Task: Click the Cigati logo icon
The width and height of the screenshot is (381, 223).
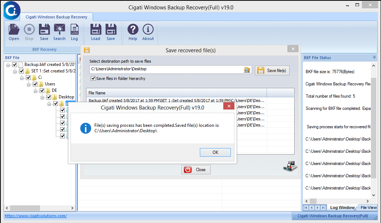Action: (x=12, y=10)
